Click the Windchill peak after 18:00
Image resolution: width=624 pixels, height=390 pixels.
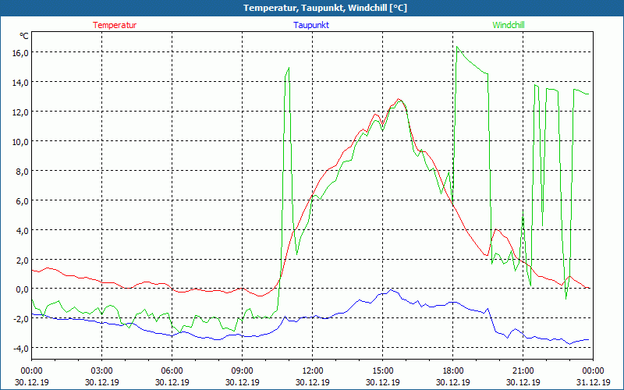point(457,47)
